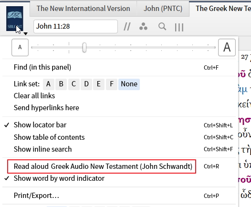Open the visual filters three-dots icon

coord(143,27)
